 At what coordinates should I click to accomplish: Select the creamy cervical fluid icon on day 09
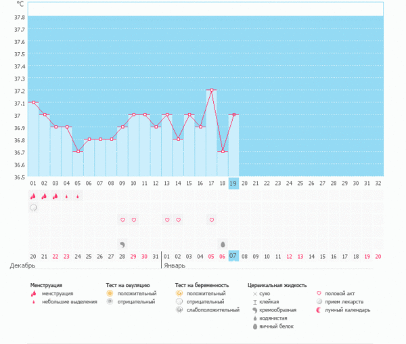(122, 244)
